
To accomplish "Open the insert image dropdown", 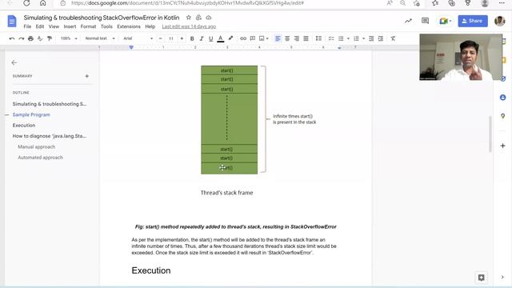I will [x=263, y=38].
